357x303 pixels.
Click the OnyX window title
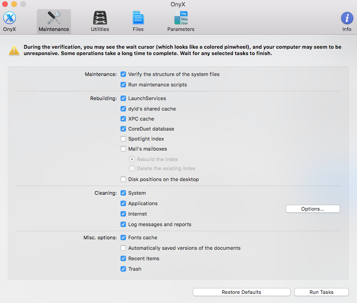[x=178, y=5]
